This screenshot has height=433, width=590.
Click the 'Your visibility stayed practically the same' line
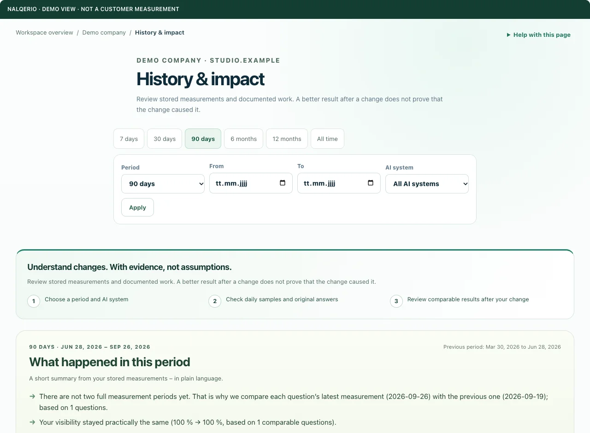(188, 422)
